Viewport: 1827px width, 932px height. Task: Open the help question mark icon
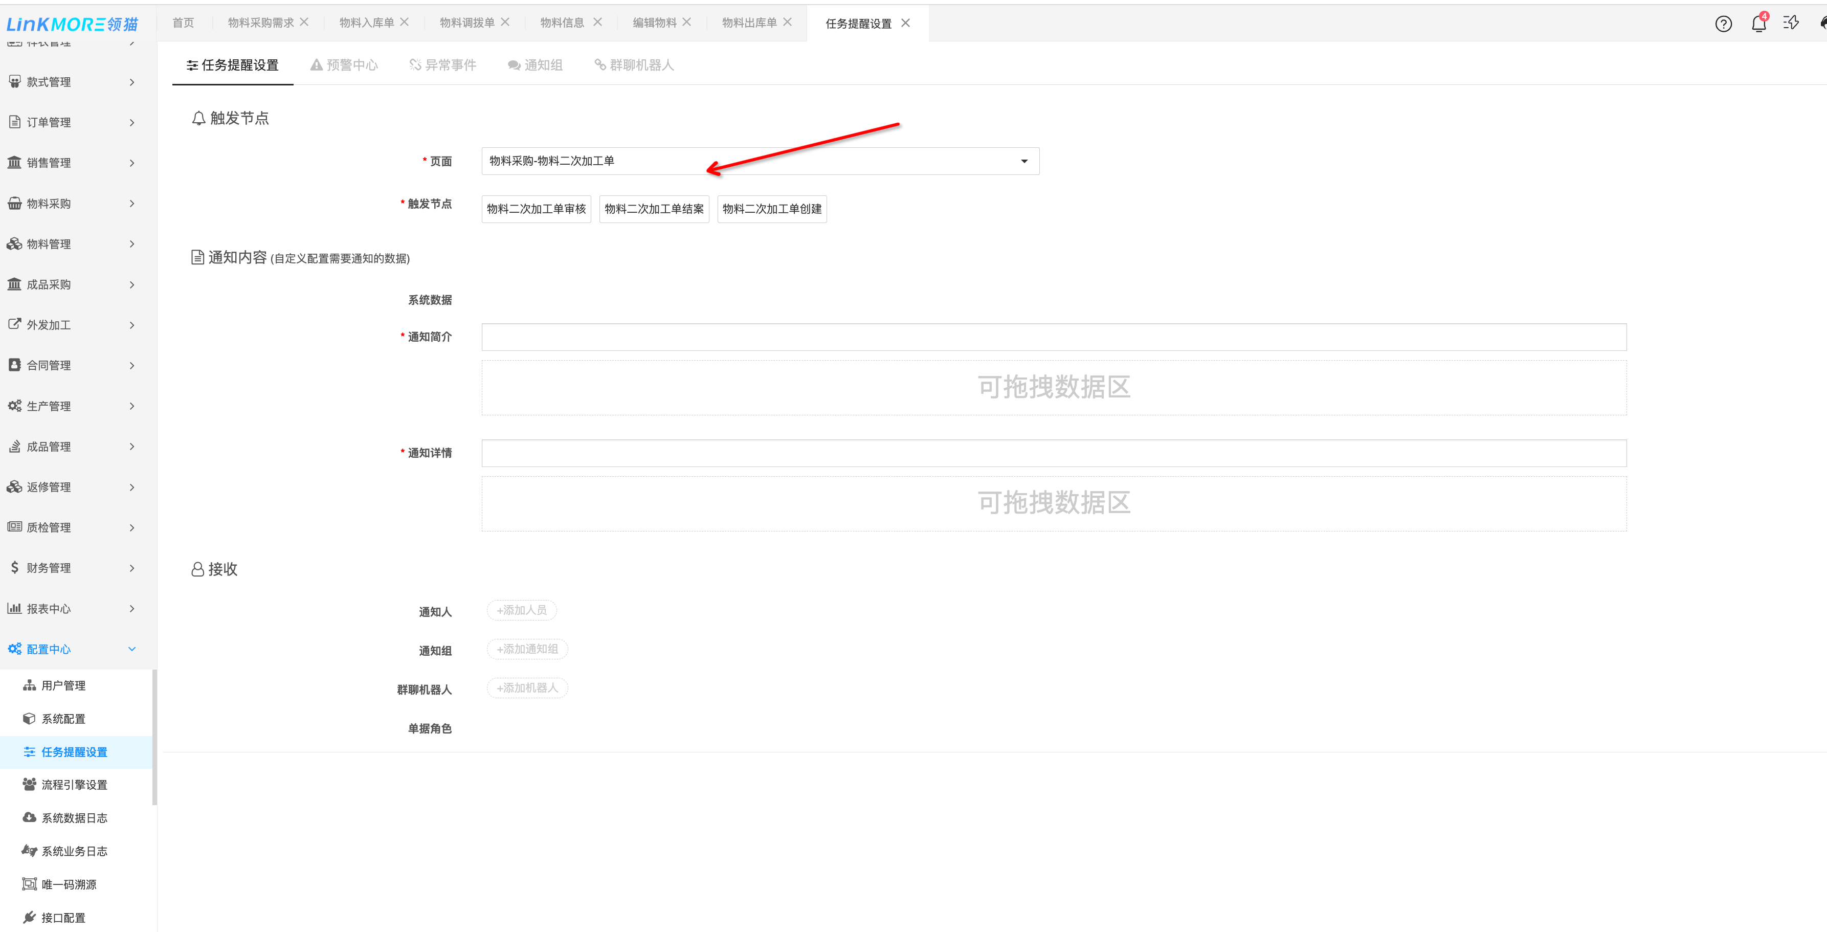click(1724, 24)
